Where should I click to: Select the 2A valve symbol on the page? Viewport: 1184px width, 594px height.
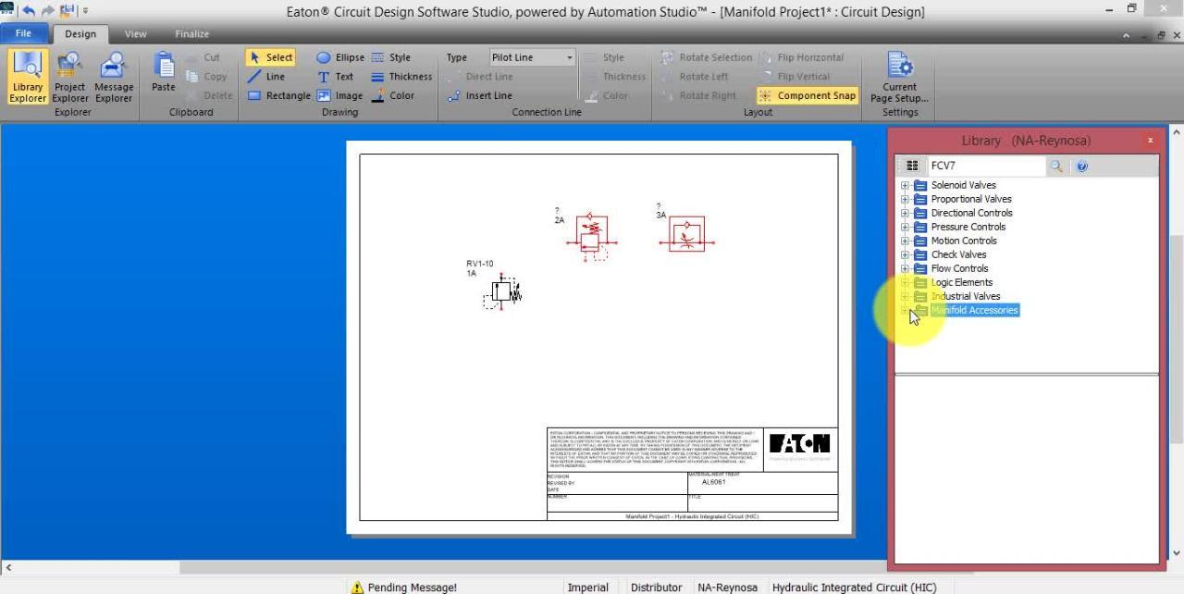pos(592,238)
